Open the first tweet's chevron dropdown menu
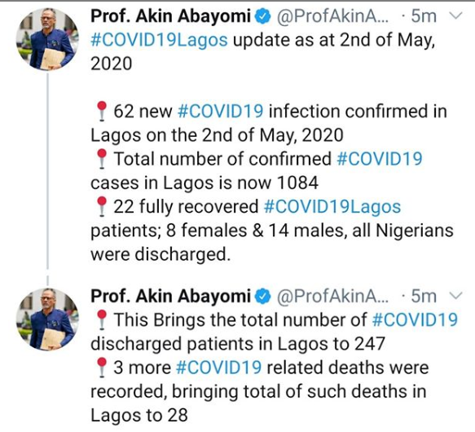Image resolution: width=475 pixels, height=432 pixels. [x=456, y=15]
